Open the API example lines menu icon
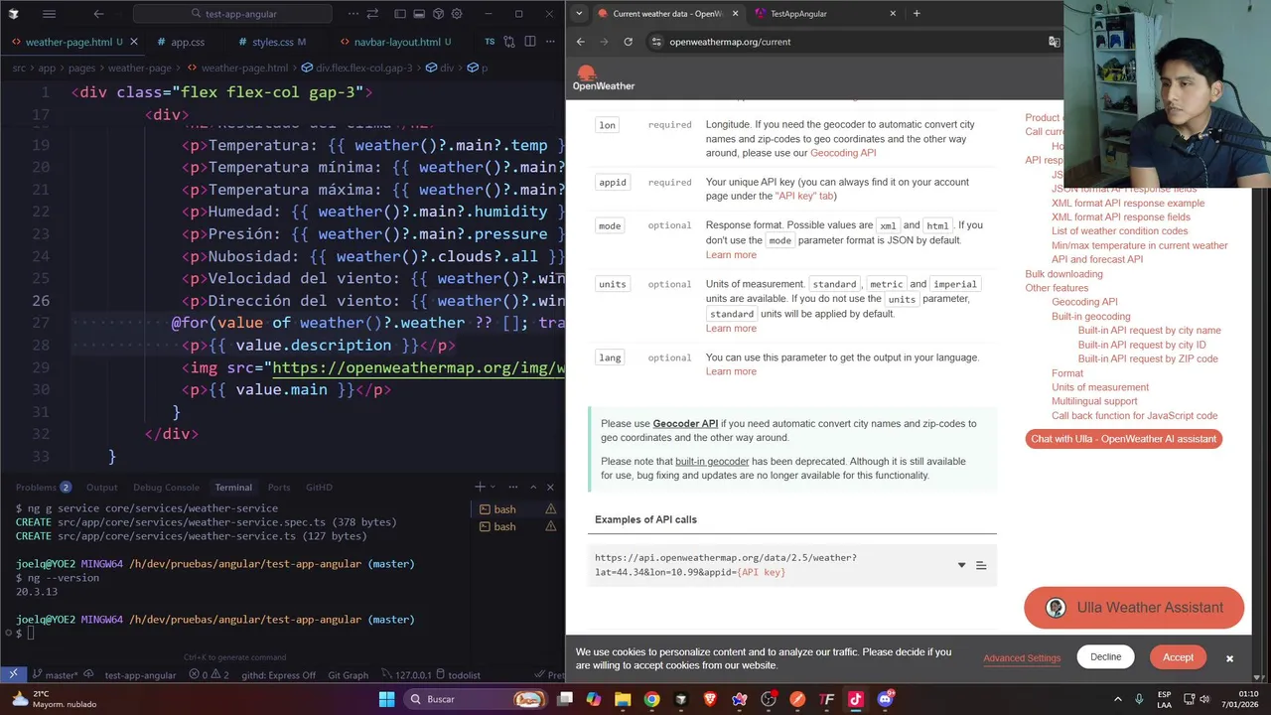Viewport: 1271px width, 715px height. [x=981, y=565]
